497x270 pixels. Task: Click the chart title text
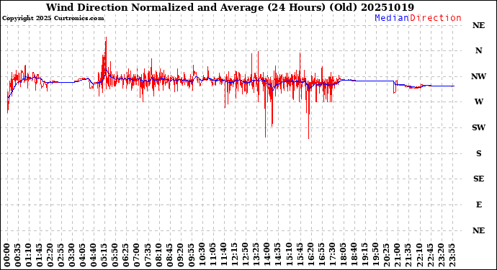click(x=230, y=7)
